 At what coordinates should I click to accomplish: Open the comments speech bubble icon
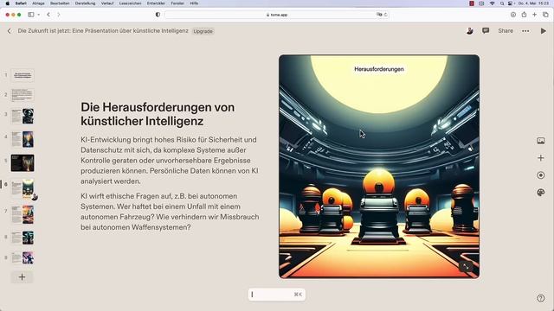point(486,31)
